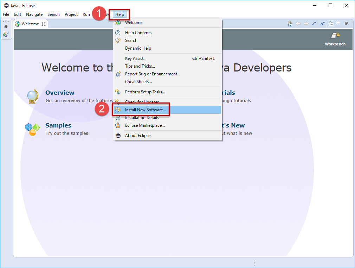The width and height of the screenshot is (355, 268).
Task: Select Welcome from the Help menu
Action: pyautogui.click(x=168, y=23)
